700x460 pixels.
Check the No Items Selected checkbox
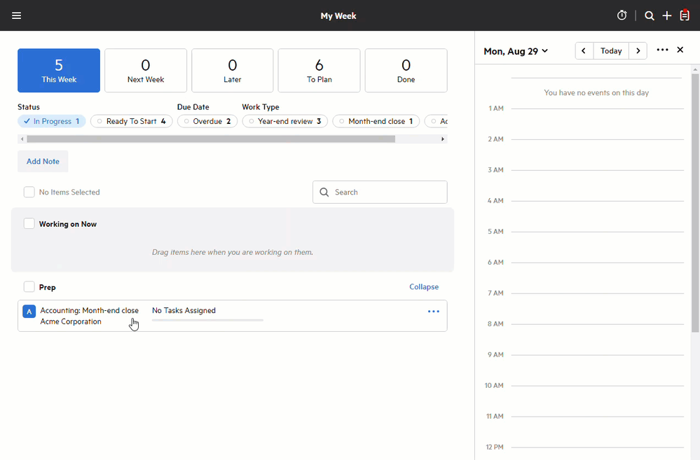tap(29, 192)
